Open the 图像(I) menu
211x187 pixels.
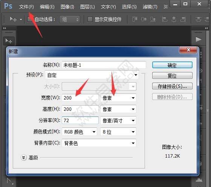(67, 6)
